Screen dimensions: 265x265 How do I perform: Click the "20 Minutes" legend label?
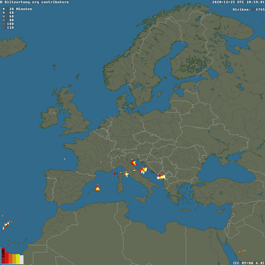21,9
